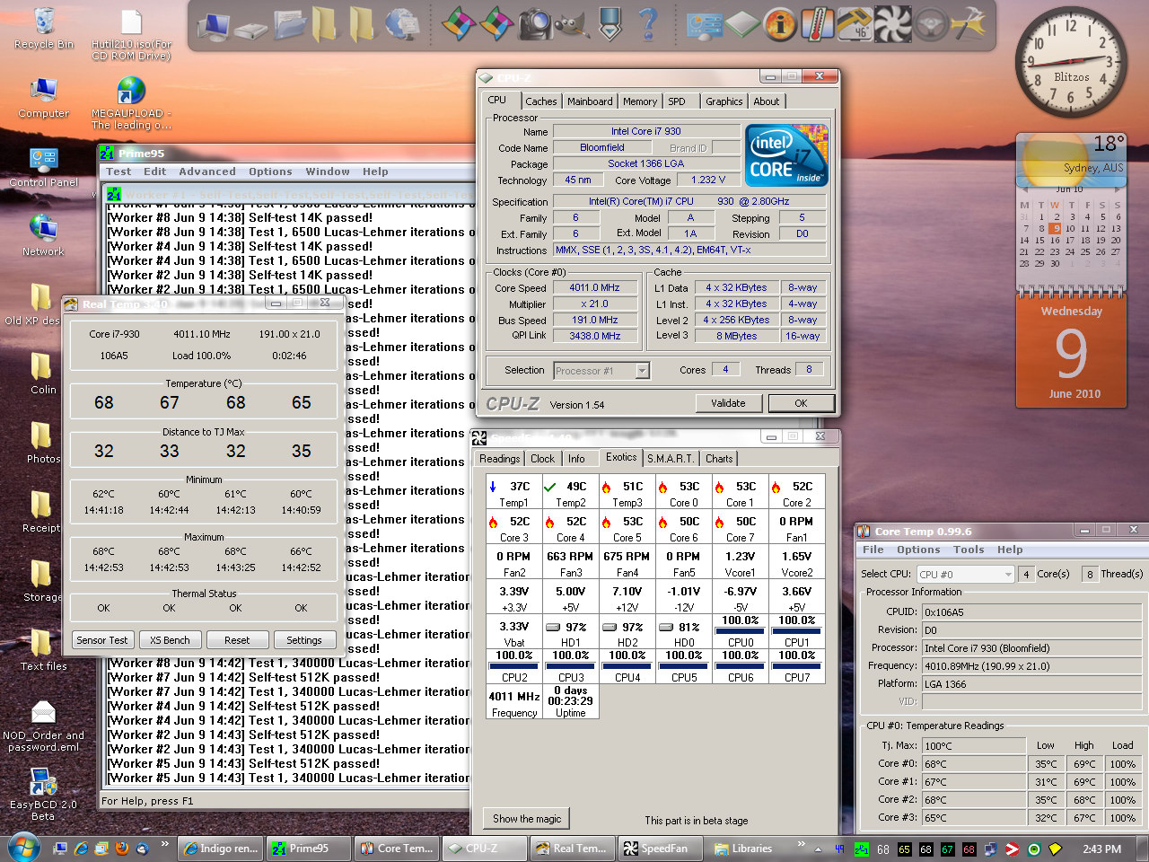The height and width of the screenshot is (862, 1149).
Task: Open the Memory tab in CPU-Z
Action: click(x=640, y=101)
